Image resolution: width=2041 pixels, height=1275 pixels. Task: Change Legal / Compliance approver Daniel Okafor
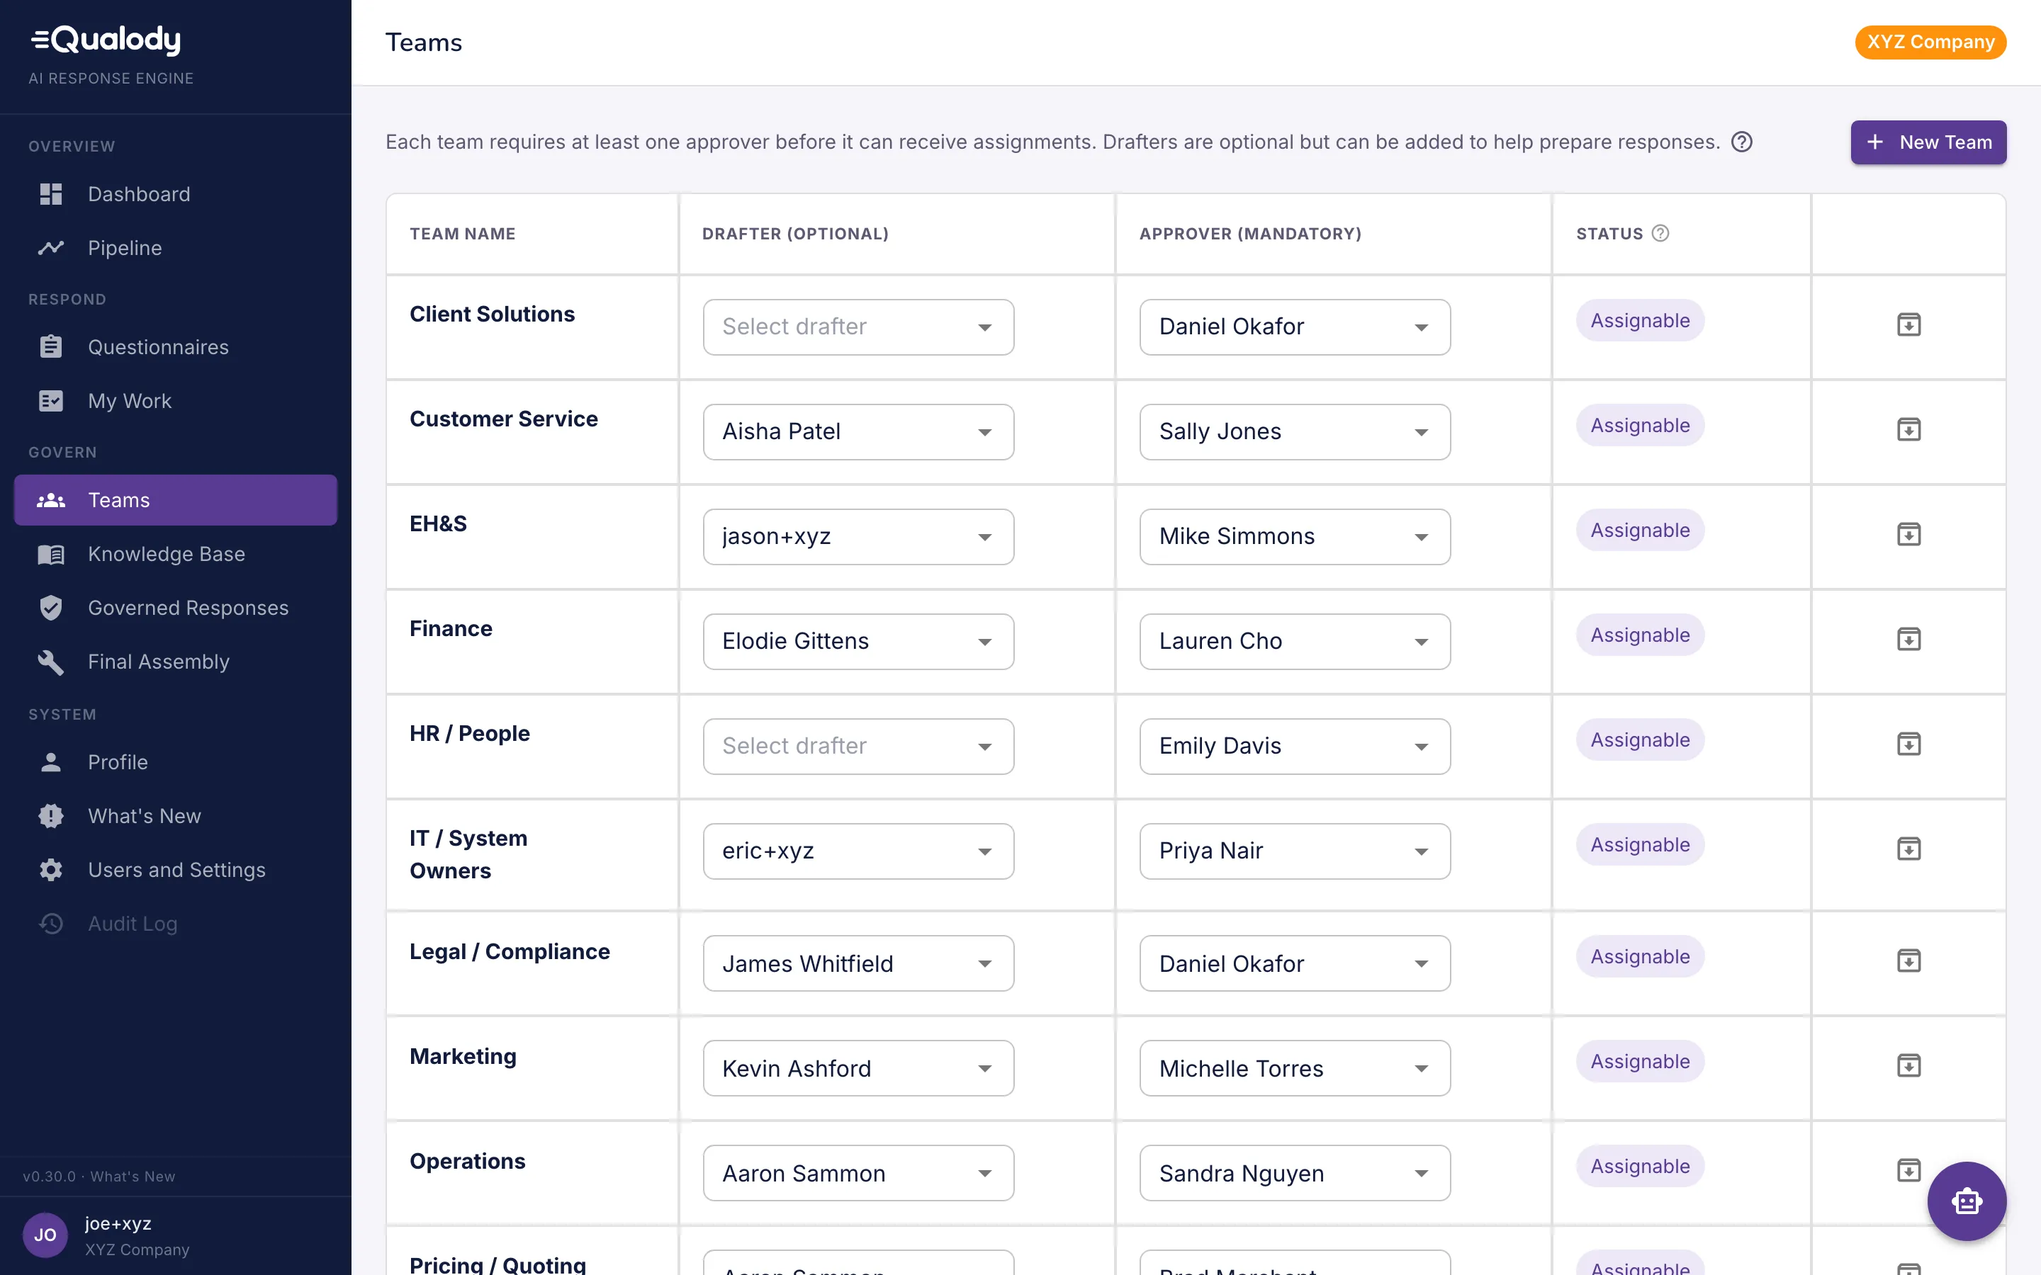click(1295, 963)
